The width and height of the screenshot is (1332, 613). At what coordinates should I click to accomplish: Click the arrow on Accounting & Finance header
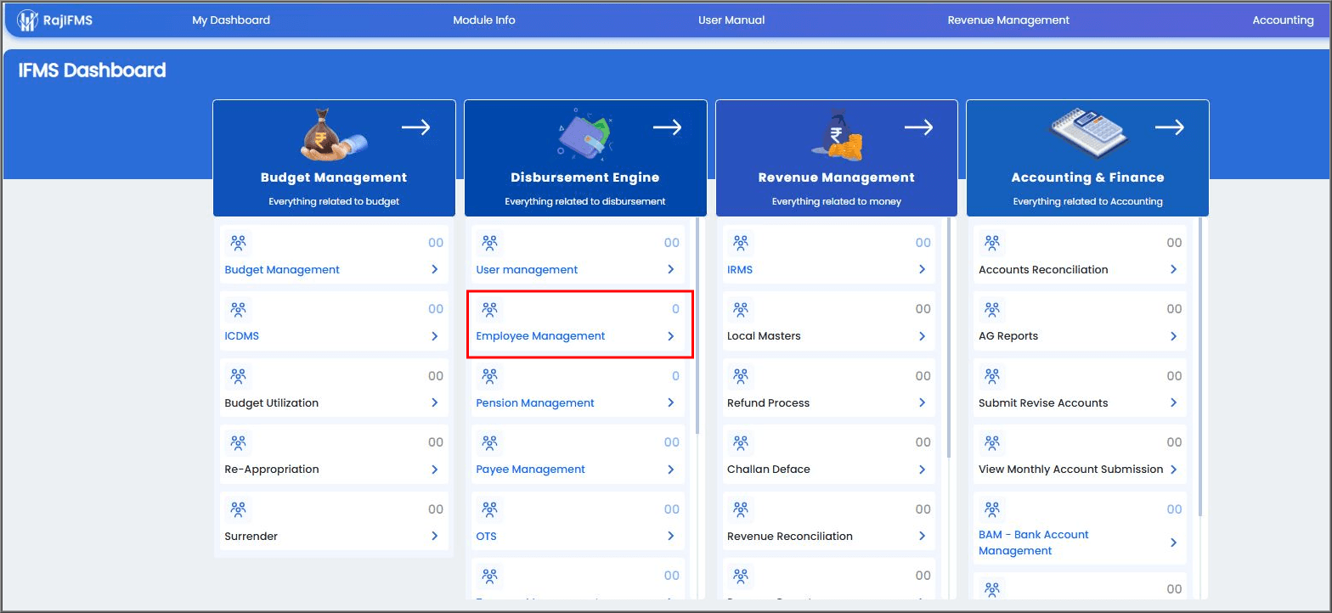[x=1170, y=127]
